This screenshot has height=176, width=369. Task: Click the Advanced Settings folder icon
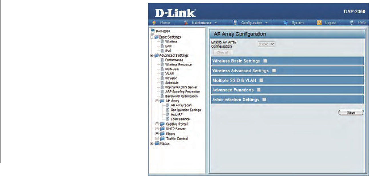[x=156, y=55]
